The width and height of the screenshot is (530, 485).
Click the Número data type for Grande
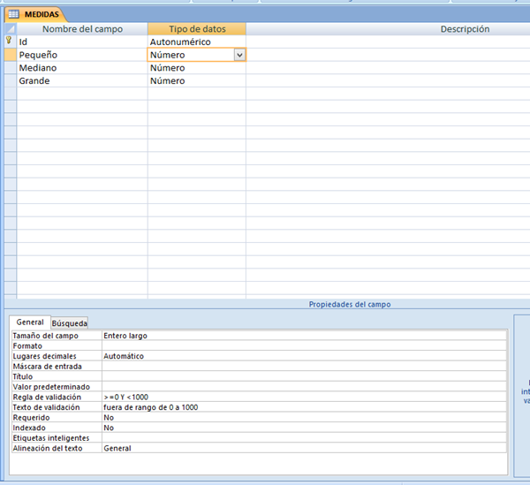click(x=196, y=81)
